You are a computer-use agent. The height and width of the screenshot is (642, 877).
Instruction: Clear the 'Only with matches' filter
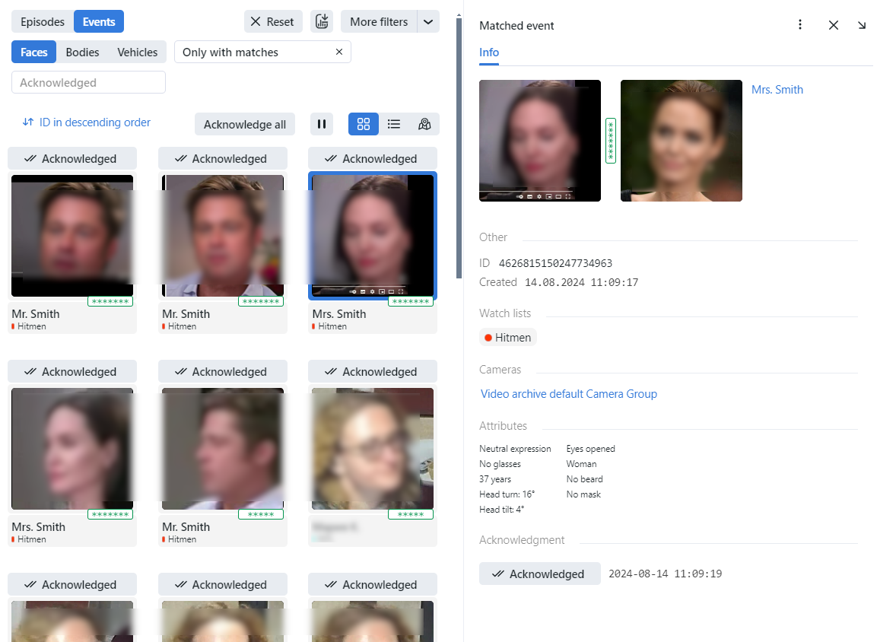(339, 52)
